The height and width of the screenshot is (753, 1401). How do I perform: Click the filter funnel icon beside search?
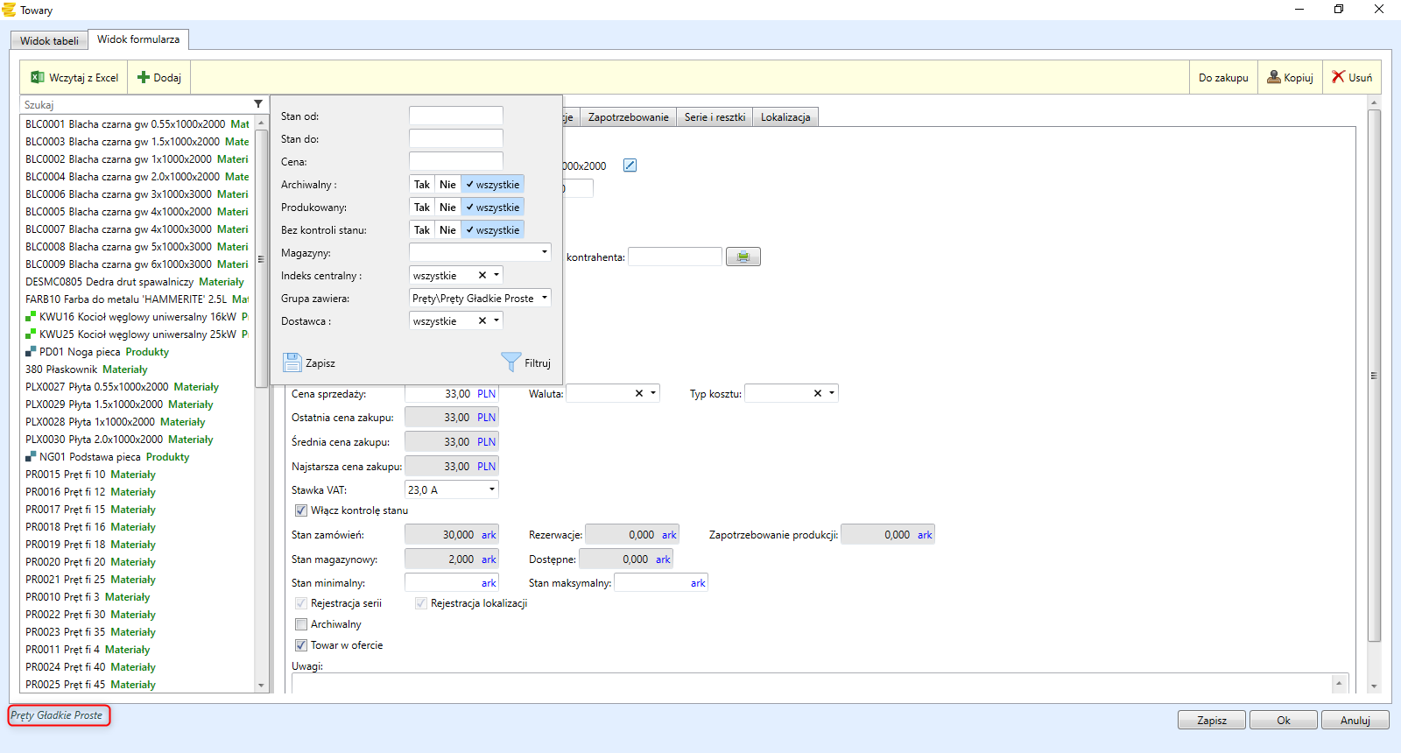pos(258,104)
